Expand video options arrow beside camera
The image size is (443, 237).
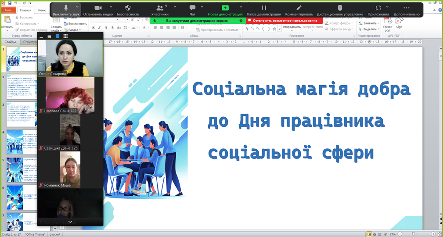point(111,7)
